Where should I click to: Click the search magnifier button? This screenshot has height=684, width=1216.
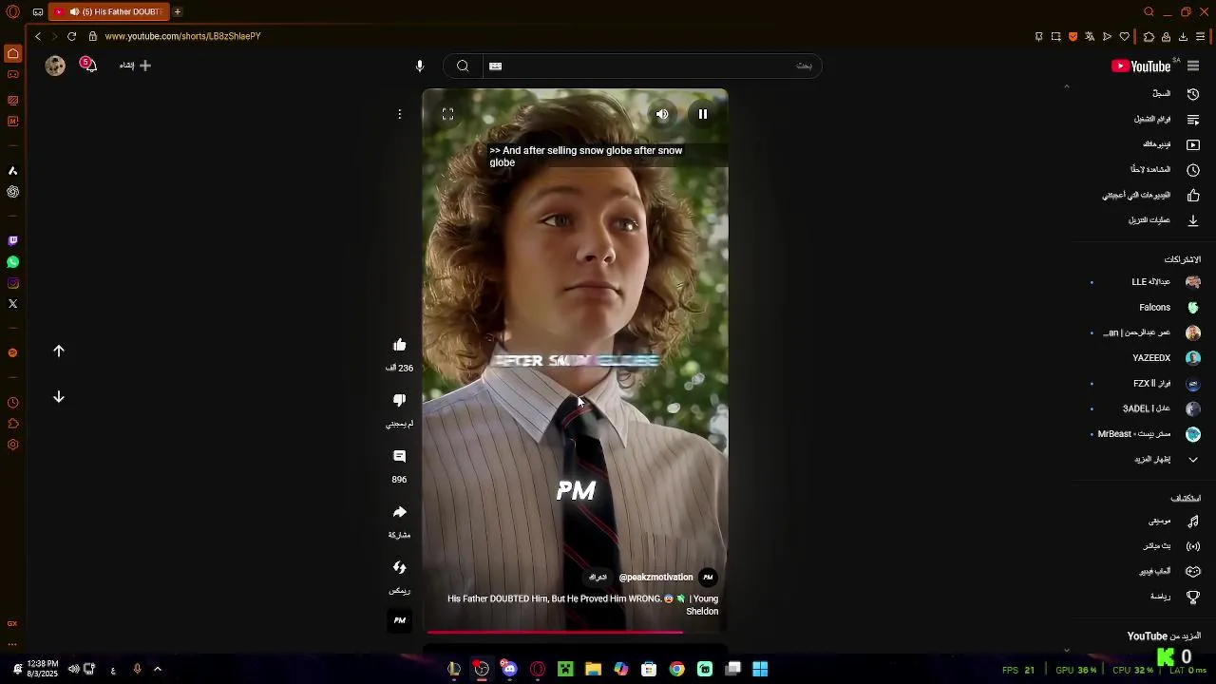[x=463, y=66]
